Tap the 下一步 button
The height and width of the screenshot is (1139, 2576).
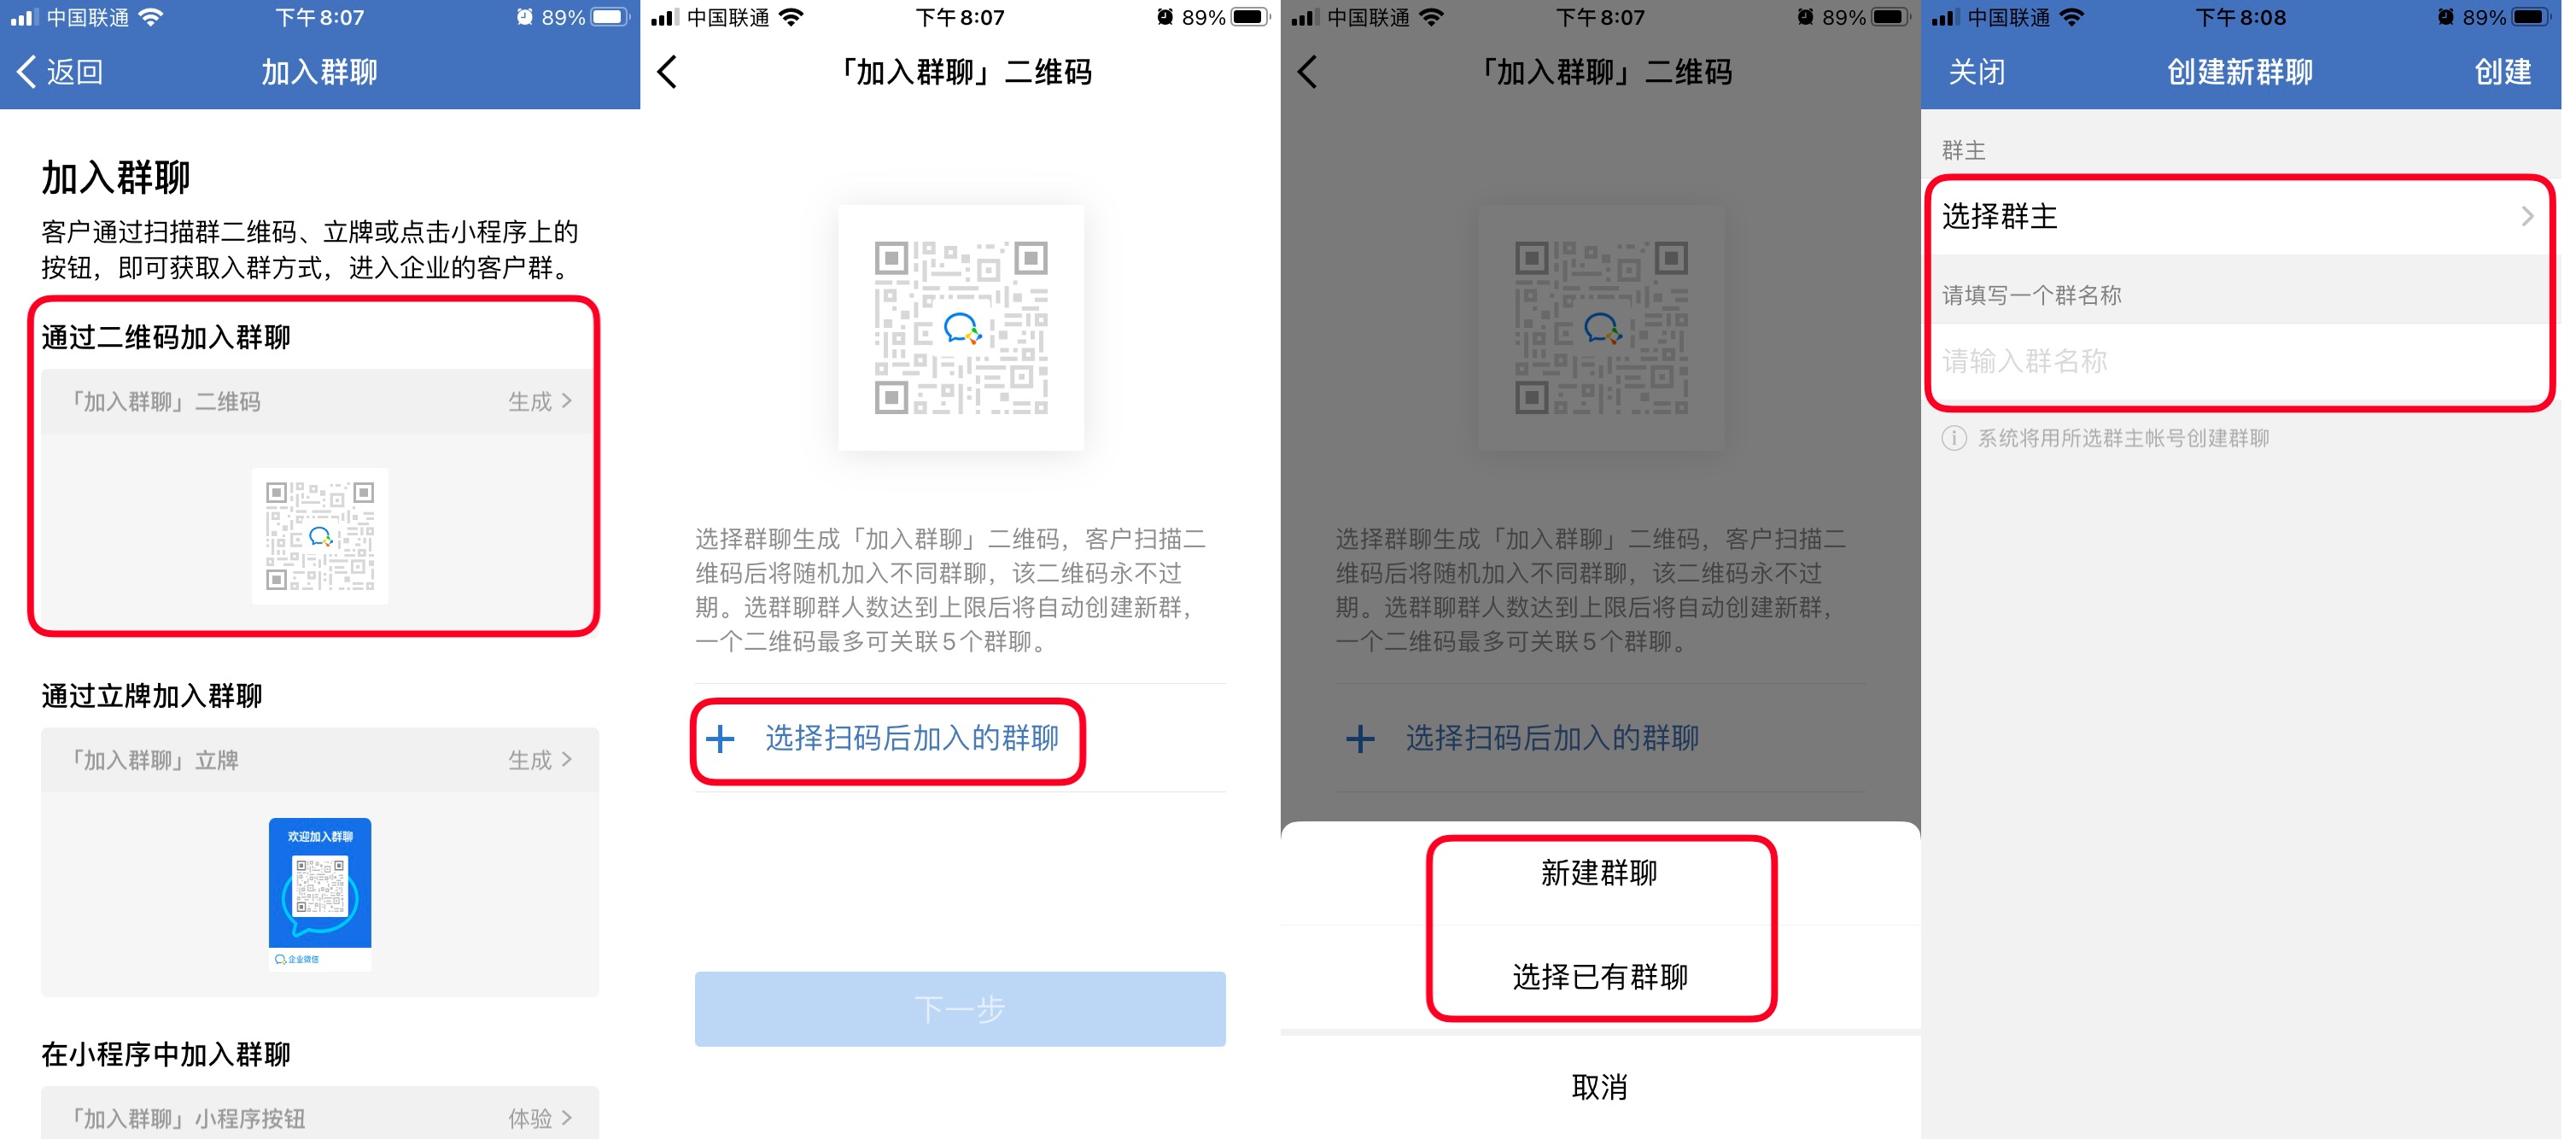click(960, 1009)
